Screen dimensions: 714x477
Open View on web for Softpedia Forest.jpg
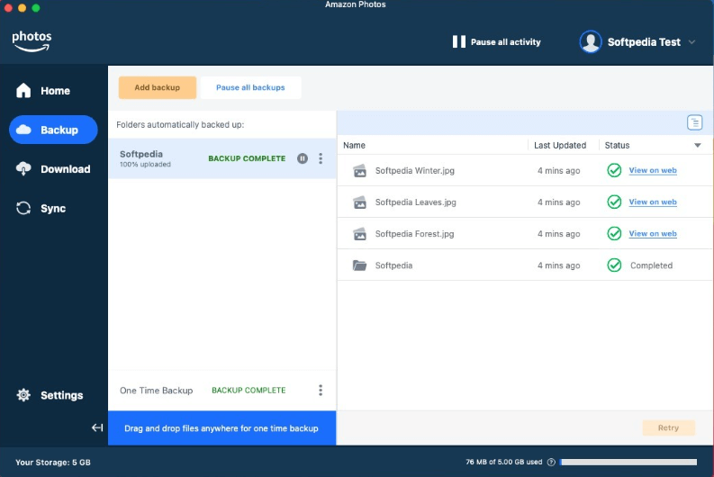tap(653, 233)
